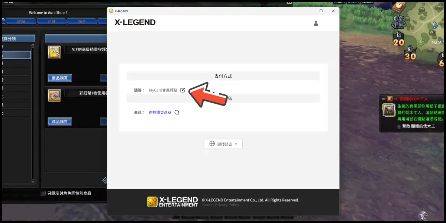Image resolution: width=446 pixels, height=223 pixels.
Task: Minimize the X-legend window
Action: tap(309, 11)
